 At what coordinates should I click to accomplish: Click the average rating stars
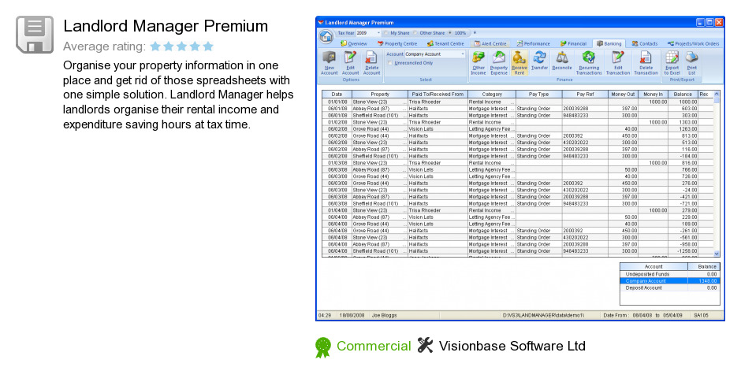182,46
